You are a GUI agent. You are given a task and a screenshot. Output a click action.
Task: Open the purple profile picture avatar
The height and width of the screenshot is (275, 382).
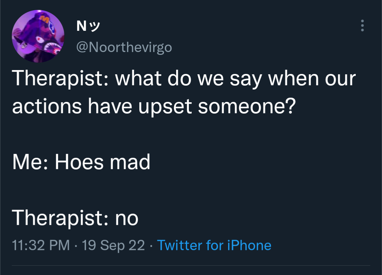[38, 36]
